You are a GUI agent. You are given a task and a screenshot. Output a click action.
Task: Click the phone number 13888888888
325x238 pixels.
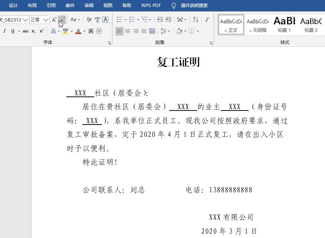tap(230, 190)
